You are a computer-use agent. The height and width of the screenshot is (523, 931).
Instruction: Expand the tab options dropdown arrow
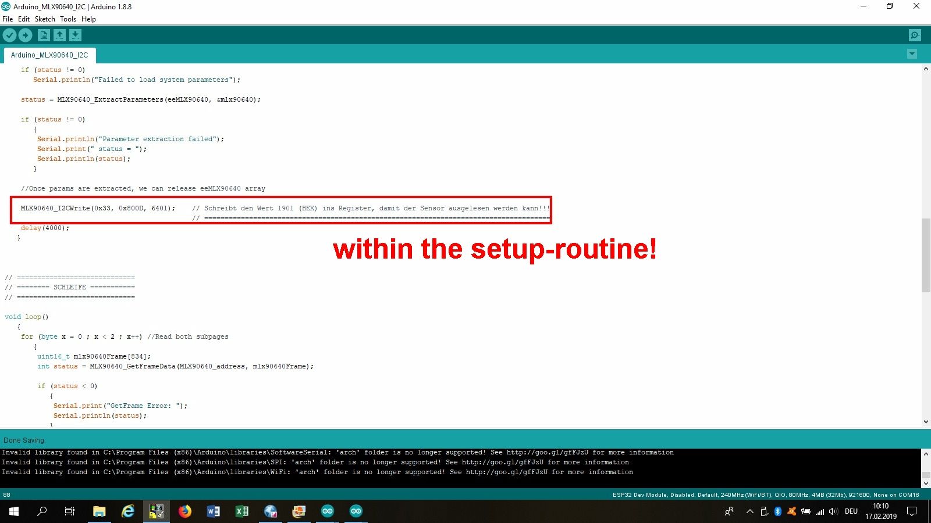click(x=912, y=54)
